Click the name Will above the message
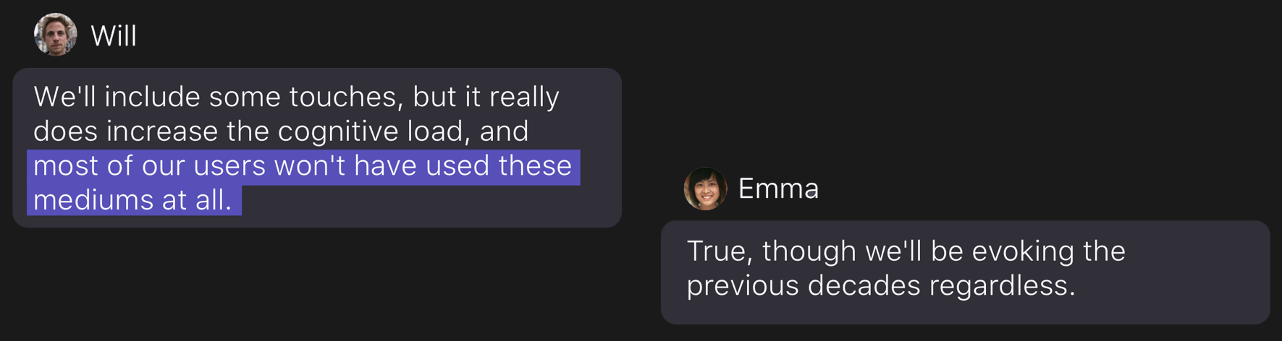 (x=114, y=36)
